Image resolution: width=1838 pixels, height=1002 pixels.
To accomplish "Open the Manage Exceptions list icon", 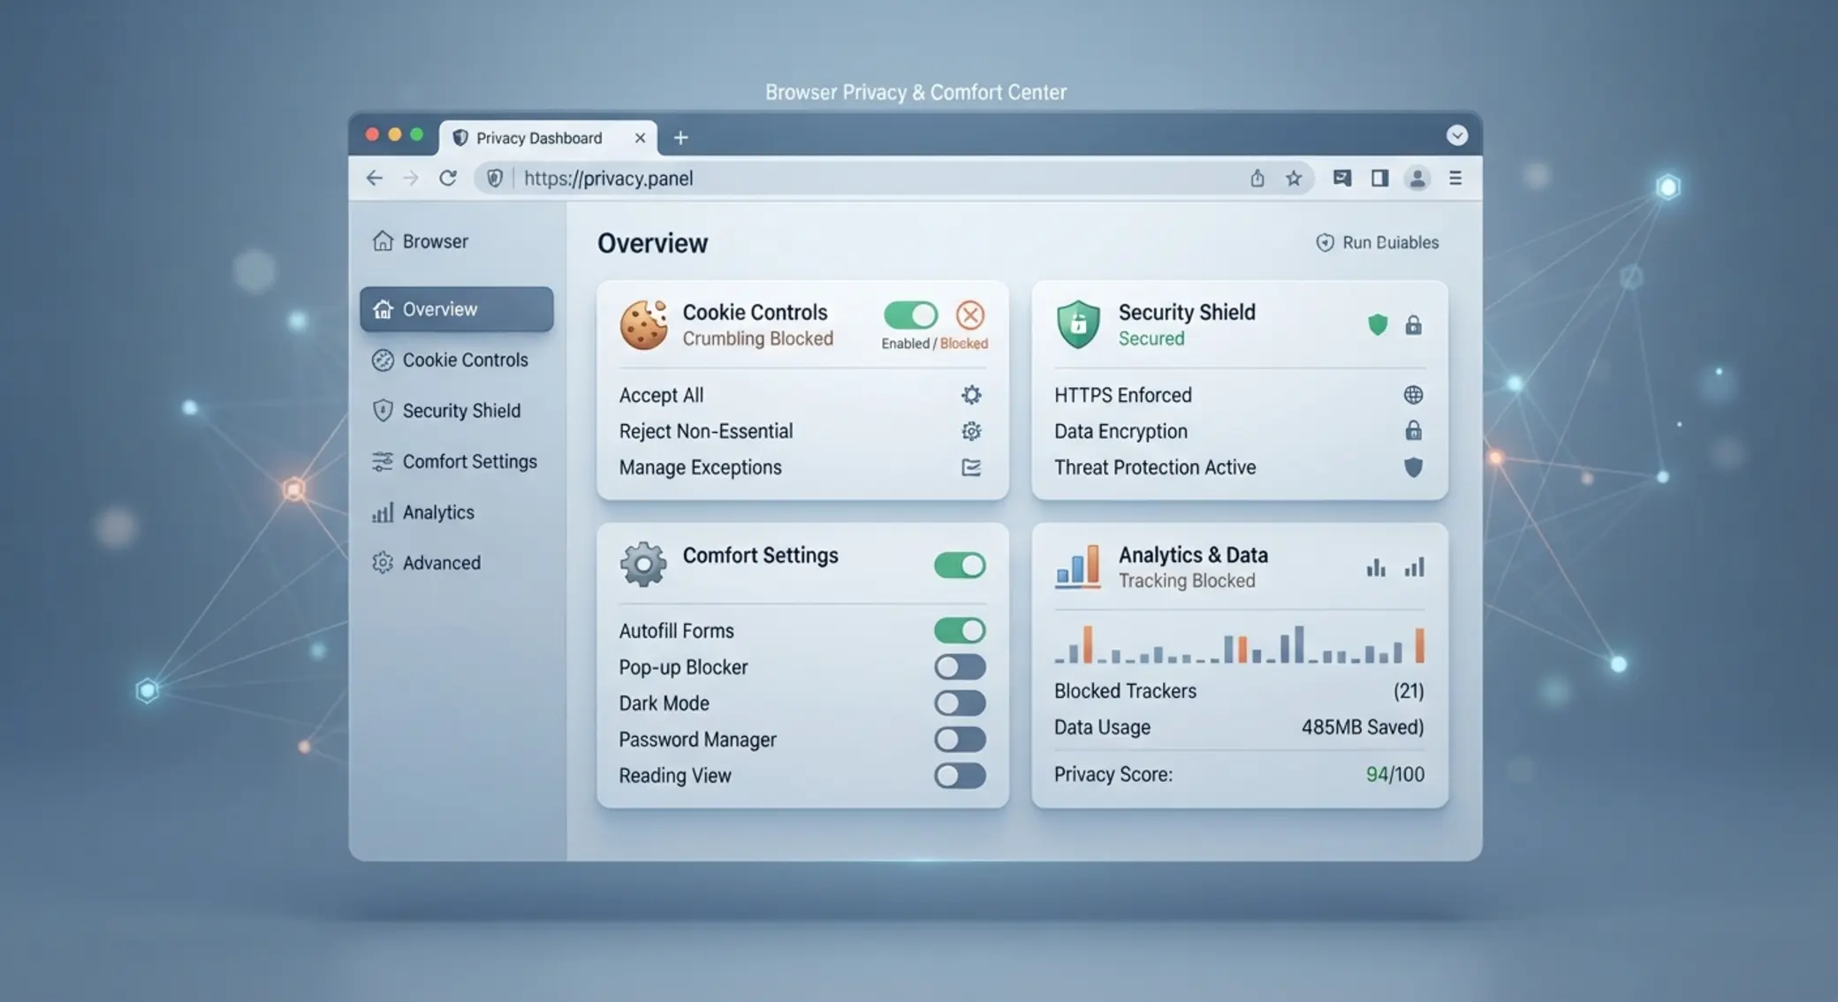I will 971,467.
